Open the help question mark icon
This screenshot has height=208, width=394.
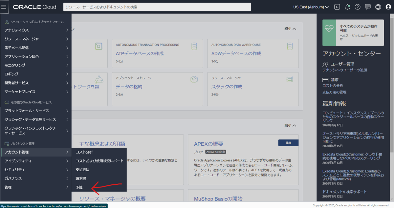tap(358, 7)
